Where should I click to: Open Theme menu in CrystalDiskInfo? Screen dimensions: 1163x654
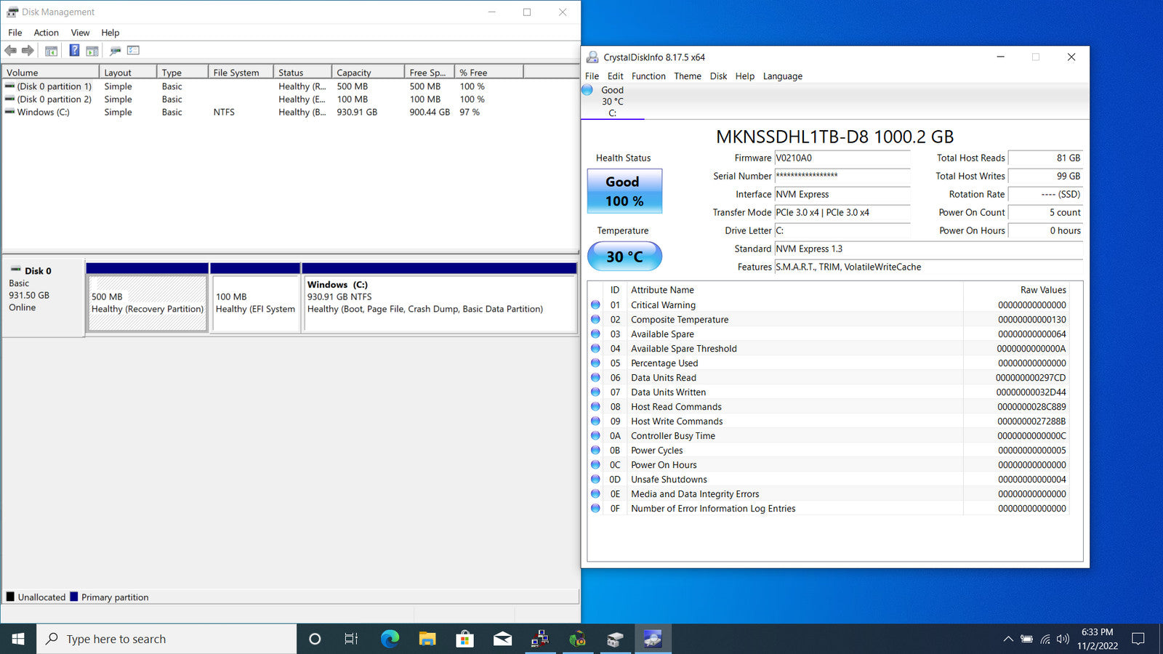click(x=687, y=76)
